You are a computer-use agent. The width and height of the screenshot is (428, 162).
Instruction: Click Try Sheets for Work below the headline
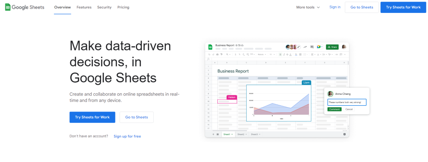click(x=92, y=117)
